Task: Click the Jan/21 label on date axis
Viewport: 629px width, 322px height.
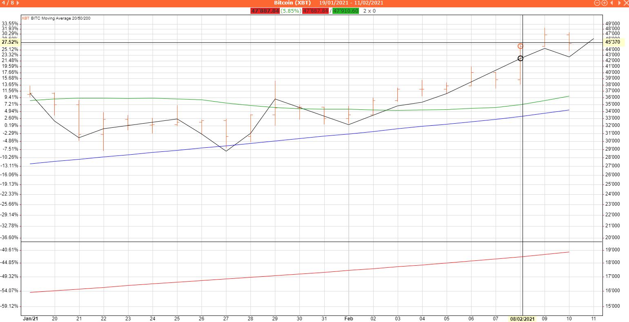Action: (x=30, y=319)
